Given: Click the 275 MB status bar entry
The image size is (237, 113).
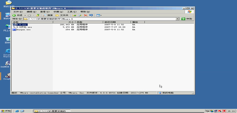Looking at the screenshot, I should click(148, 93).
